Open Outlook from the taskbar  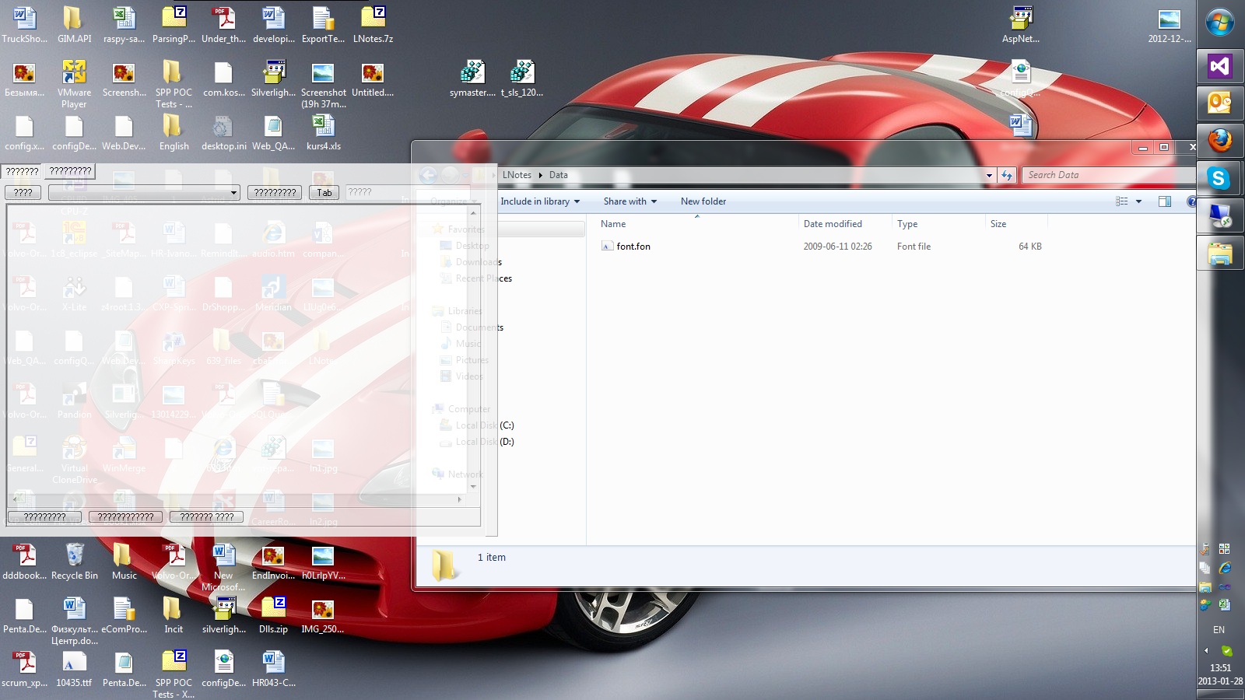click(1219, 103)
